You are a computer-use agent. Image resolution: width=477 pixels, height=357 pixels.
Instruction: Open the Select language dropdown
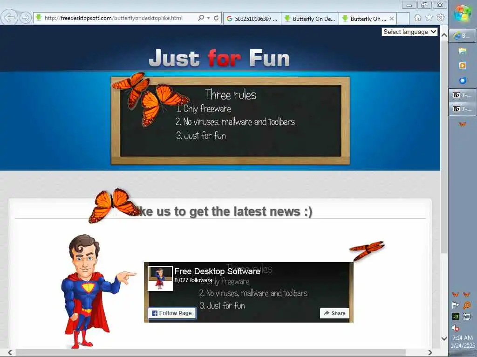click(409, 32)
